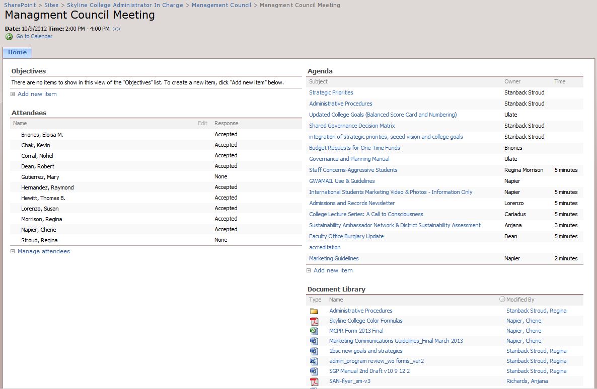597x389 pixels.
Task: Open Manage attendees link
Action: 43,251
